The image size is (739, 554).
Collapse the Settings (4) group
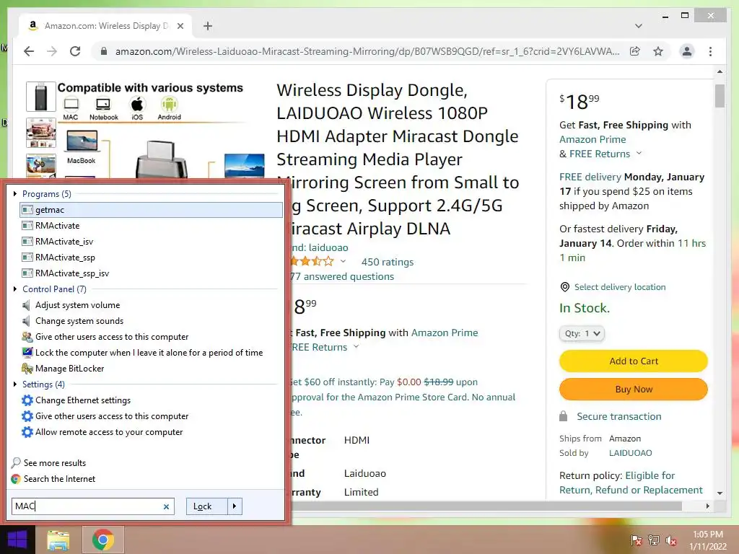click(15, 384)
